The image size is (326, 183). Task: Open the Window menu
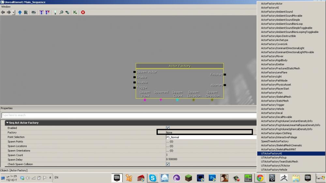6,7
